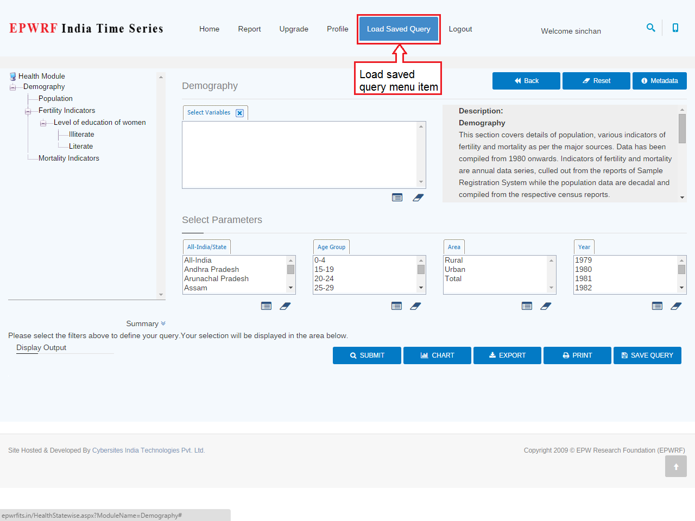This screenshot has height=521, width=695.
Task: Click the search magnifier icon in header
Action: (650, 28)
